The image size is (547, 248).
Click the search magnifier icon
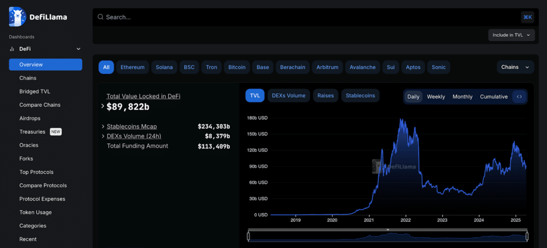point(100,17)
